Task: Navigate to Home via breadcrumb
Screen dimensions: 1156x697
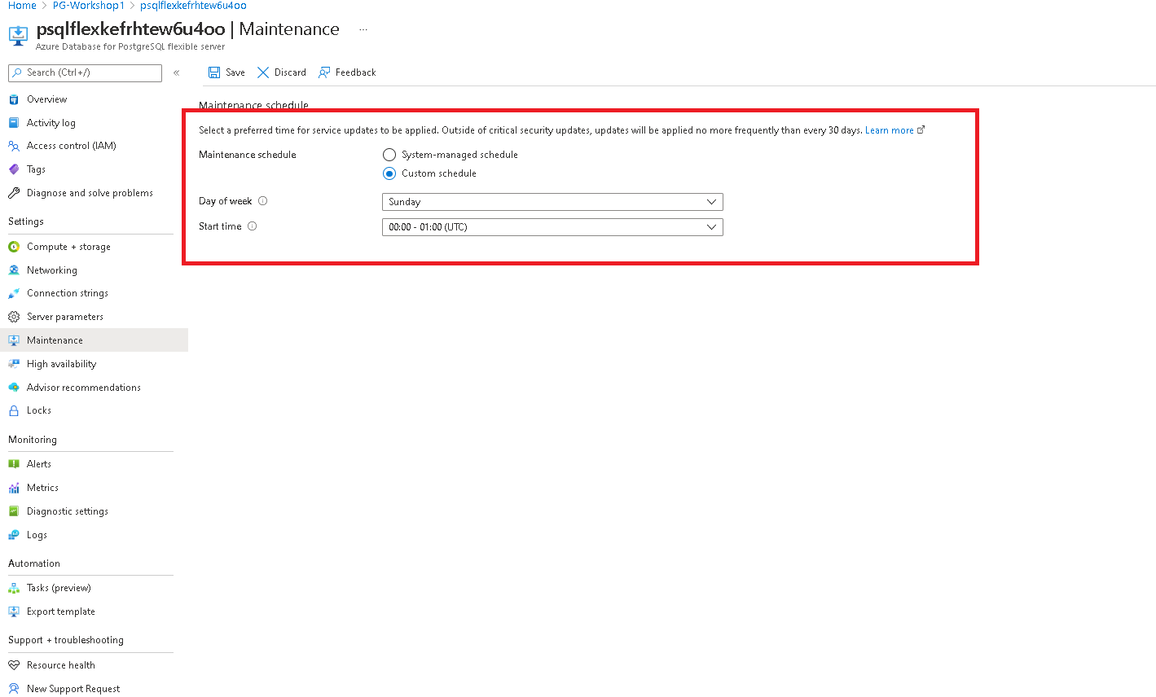Action: 21,6
